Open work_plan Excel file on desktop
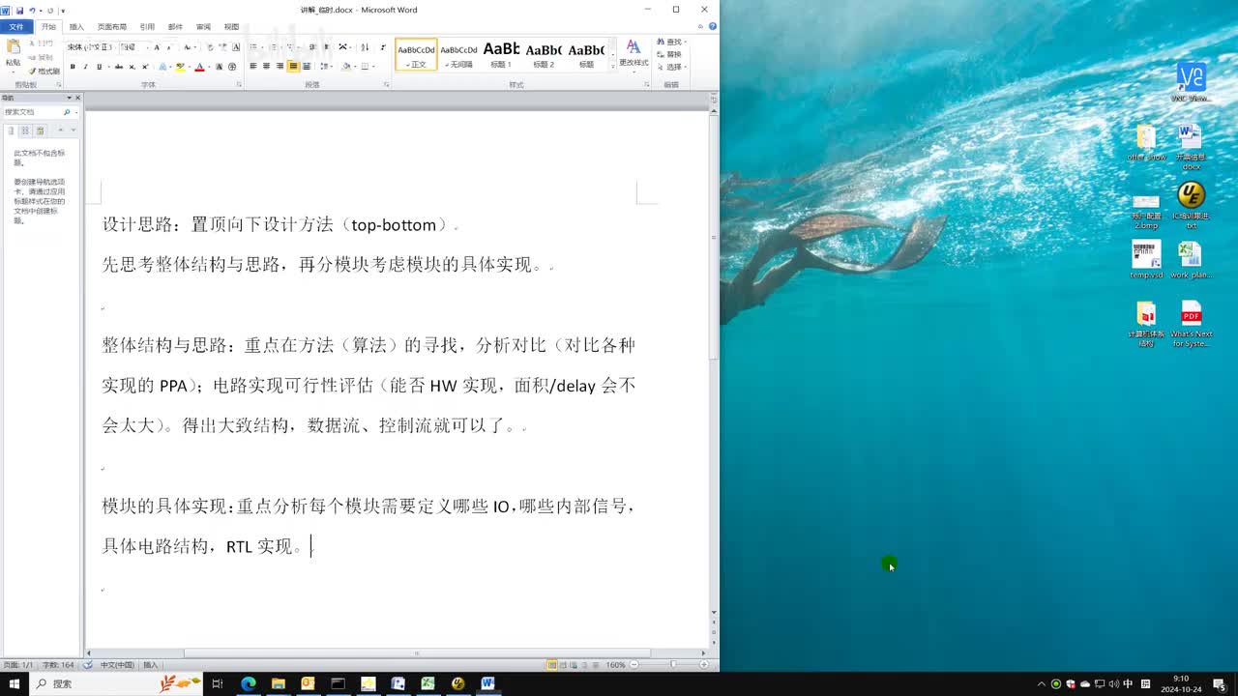Image resolution: width=1238 pixels, height=696 pixels. click(x=1191, y=261)
